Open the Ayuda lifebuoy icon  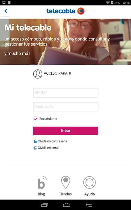[90, 182]
